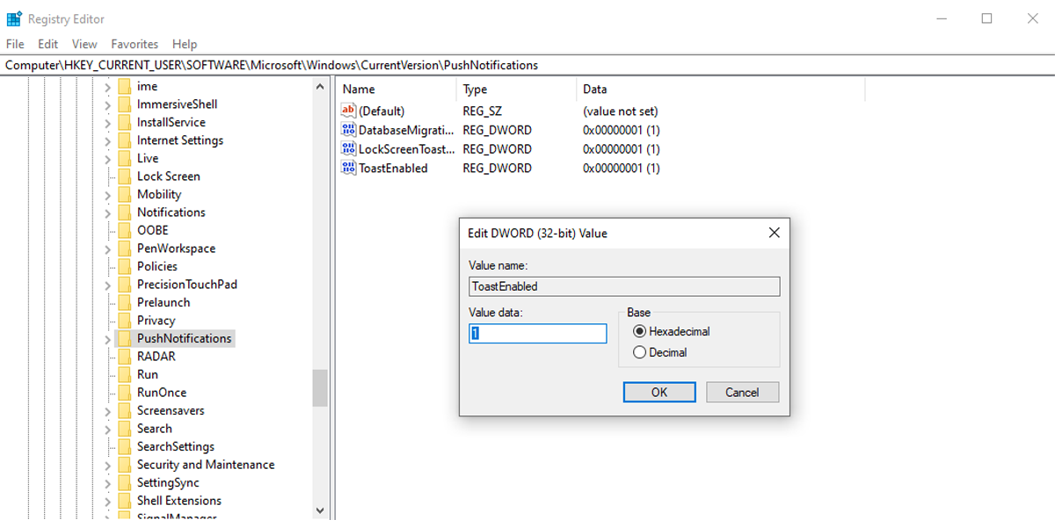Click the Screensavers folder icon

[124, 410]
